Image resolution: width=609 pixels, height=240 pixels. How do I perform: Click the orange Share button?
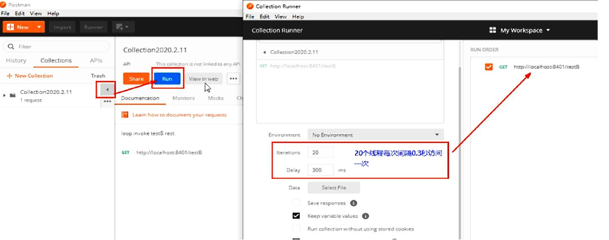pyautogui.click(x=136, y=79)
